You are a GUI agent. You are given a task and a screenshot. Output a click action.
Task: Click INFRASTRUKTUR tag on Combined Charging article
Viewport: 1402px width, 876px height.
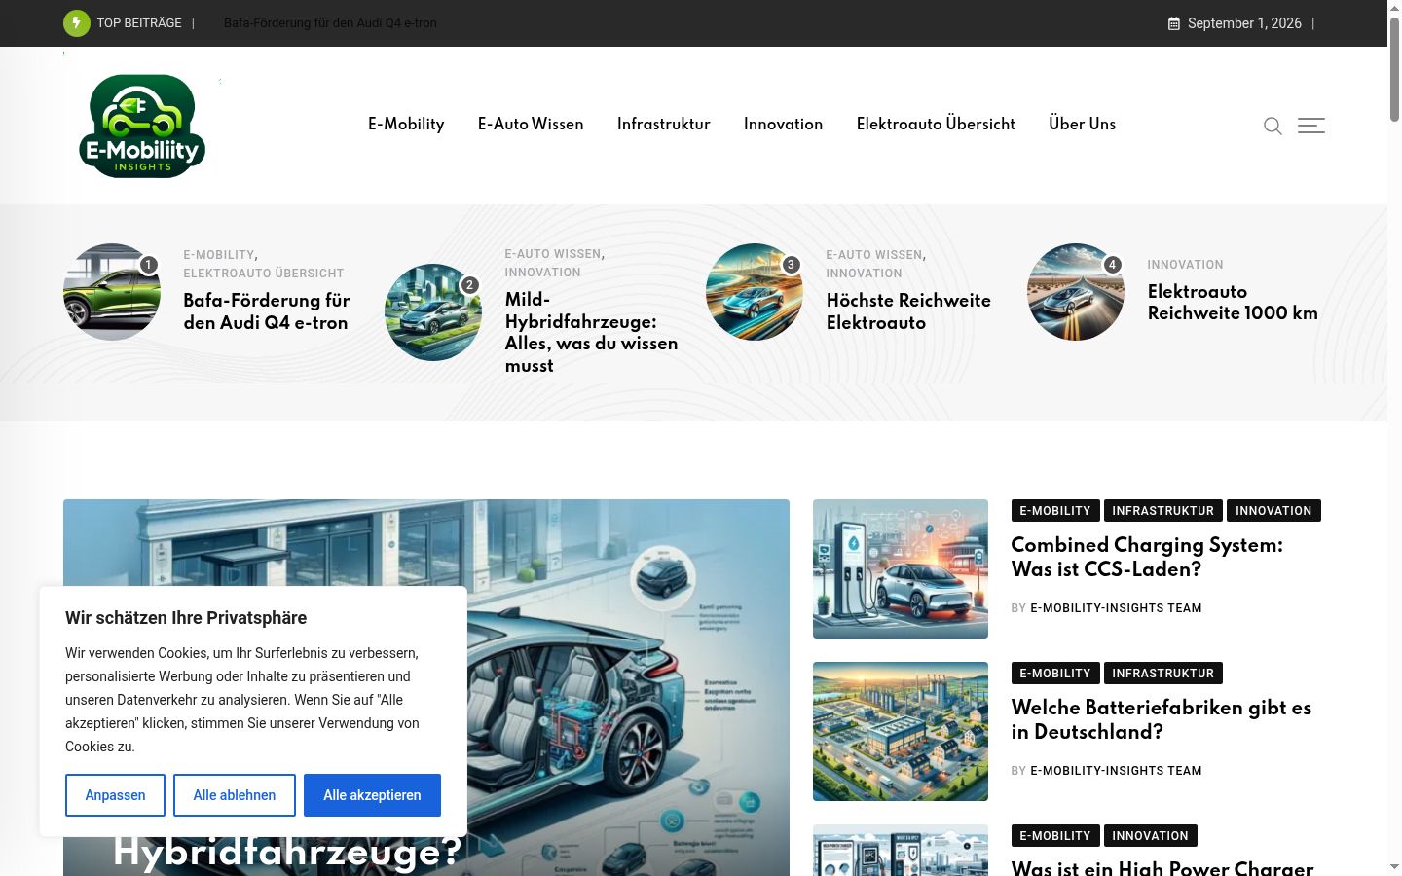[1163, 511]
